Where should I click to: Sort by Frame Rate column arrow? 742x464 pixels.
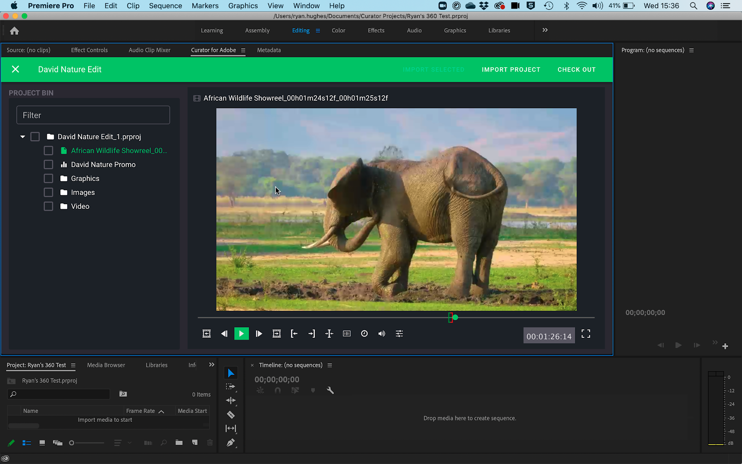pyautogui.click(x=161, y=412)
